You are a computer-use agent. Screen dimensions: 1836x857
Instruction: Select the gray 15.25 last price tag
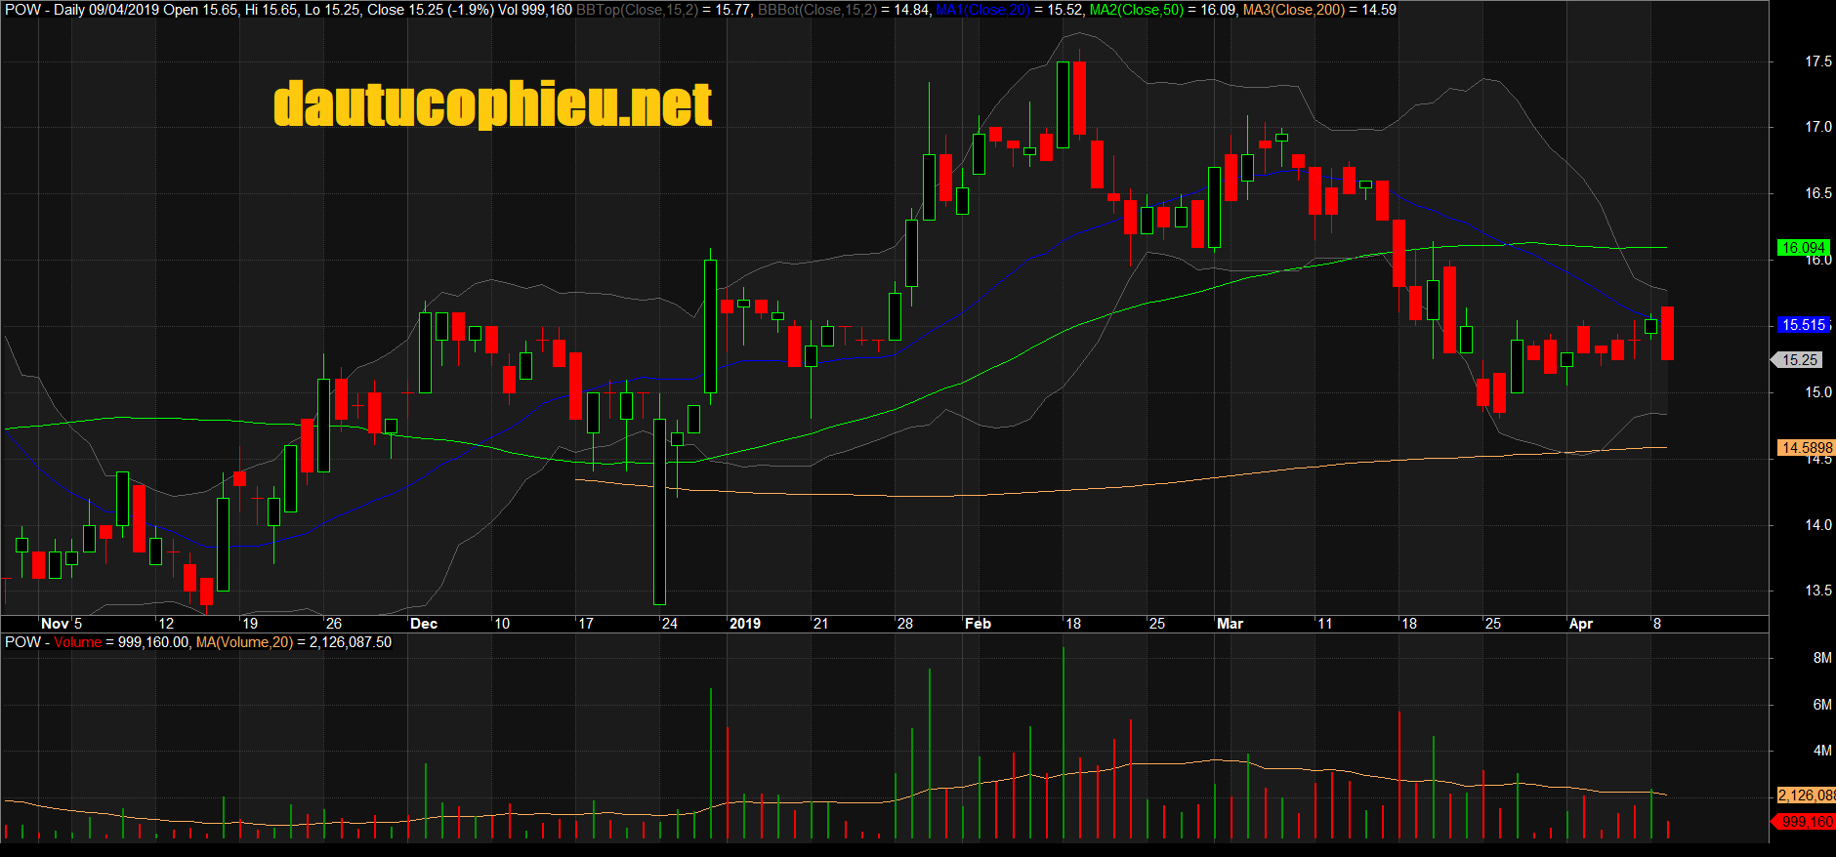(1798, 360)
